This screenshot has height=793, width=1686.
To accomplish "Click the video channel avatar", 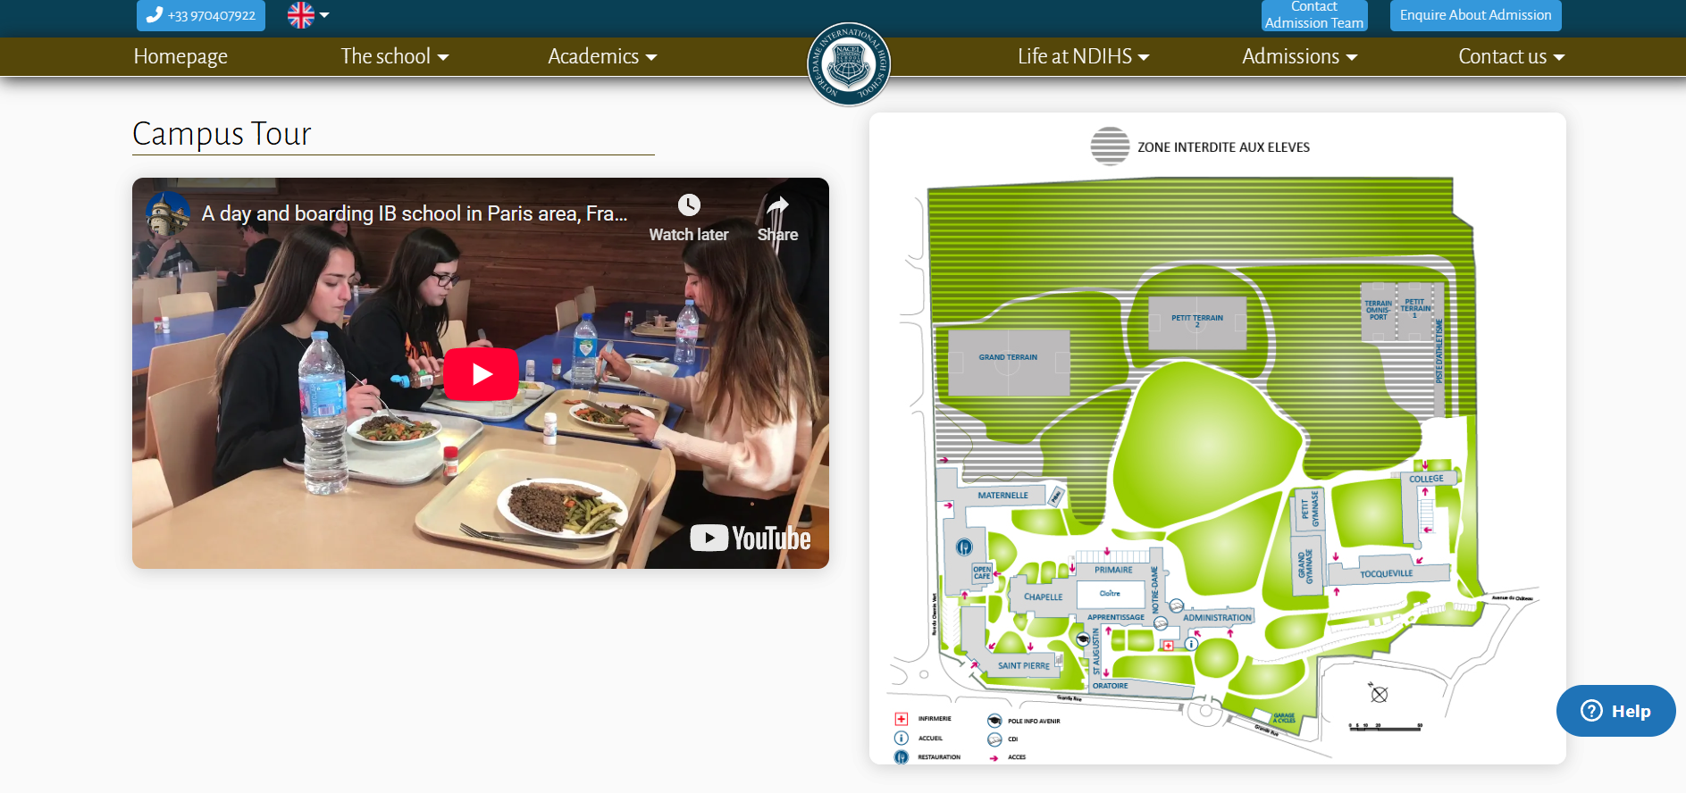I will click(x=168, y=214).
